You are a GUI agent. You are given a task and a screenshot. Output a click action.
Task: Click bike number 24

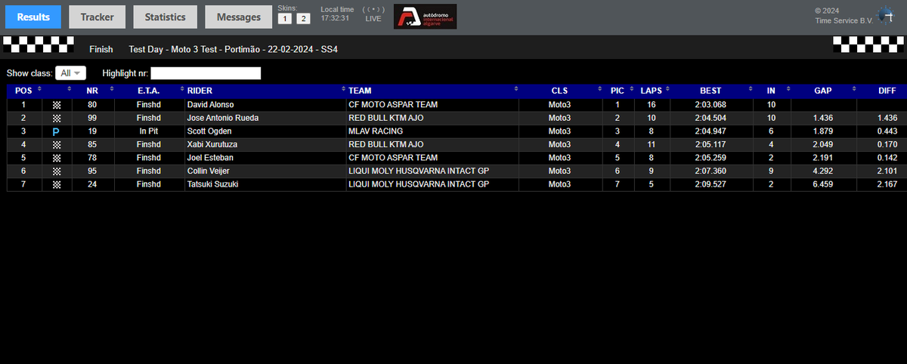(x=93, y=184)
